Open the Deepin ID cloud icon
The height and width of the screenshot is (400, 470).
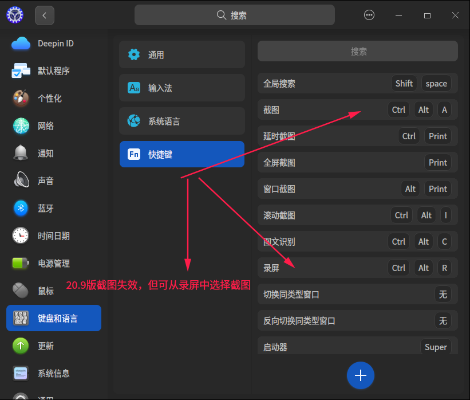21,44
